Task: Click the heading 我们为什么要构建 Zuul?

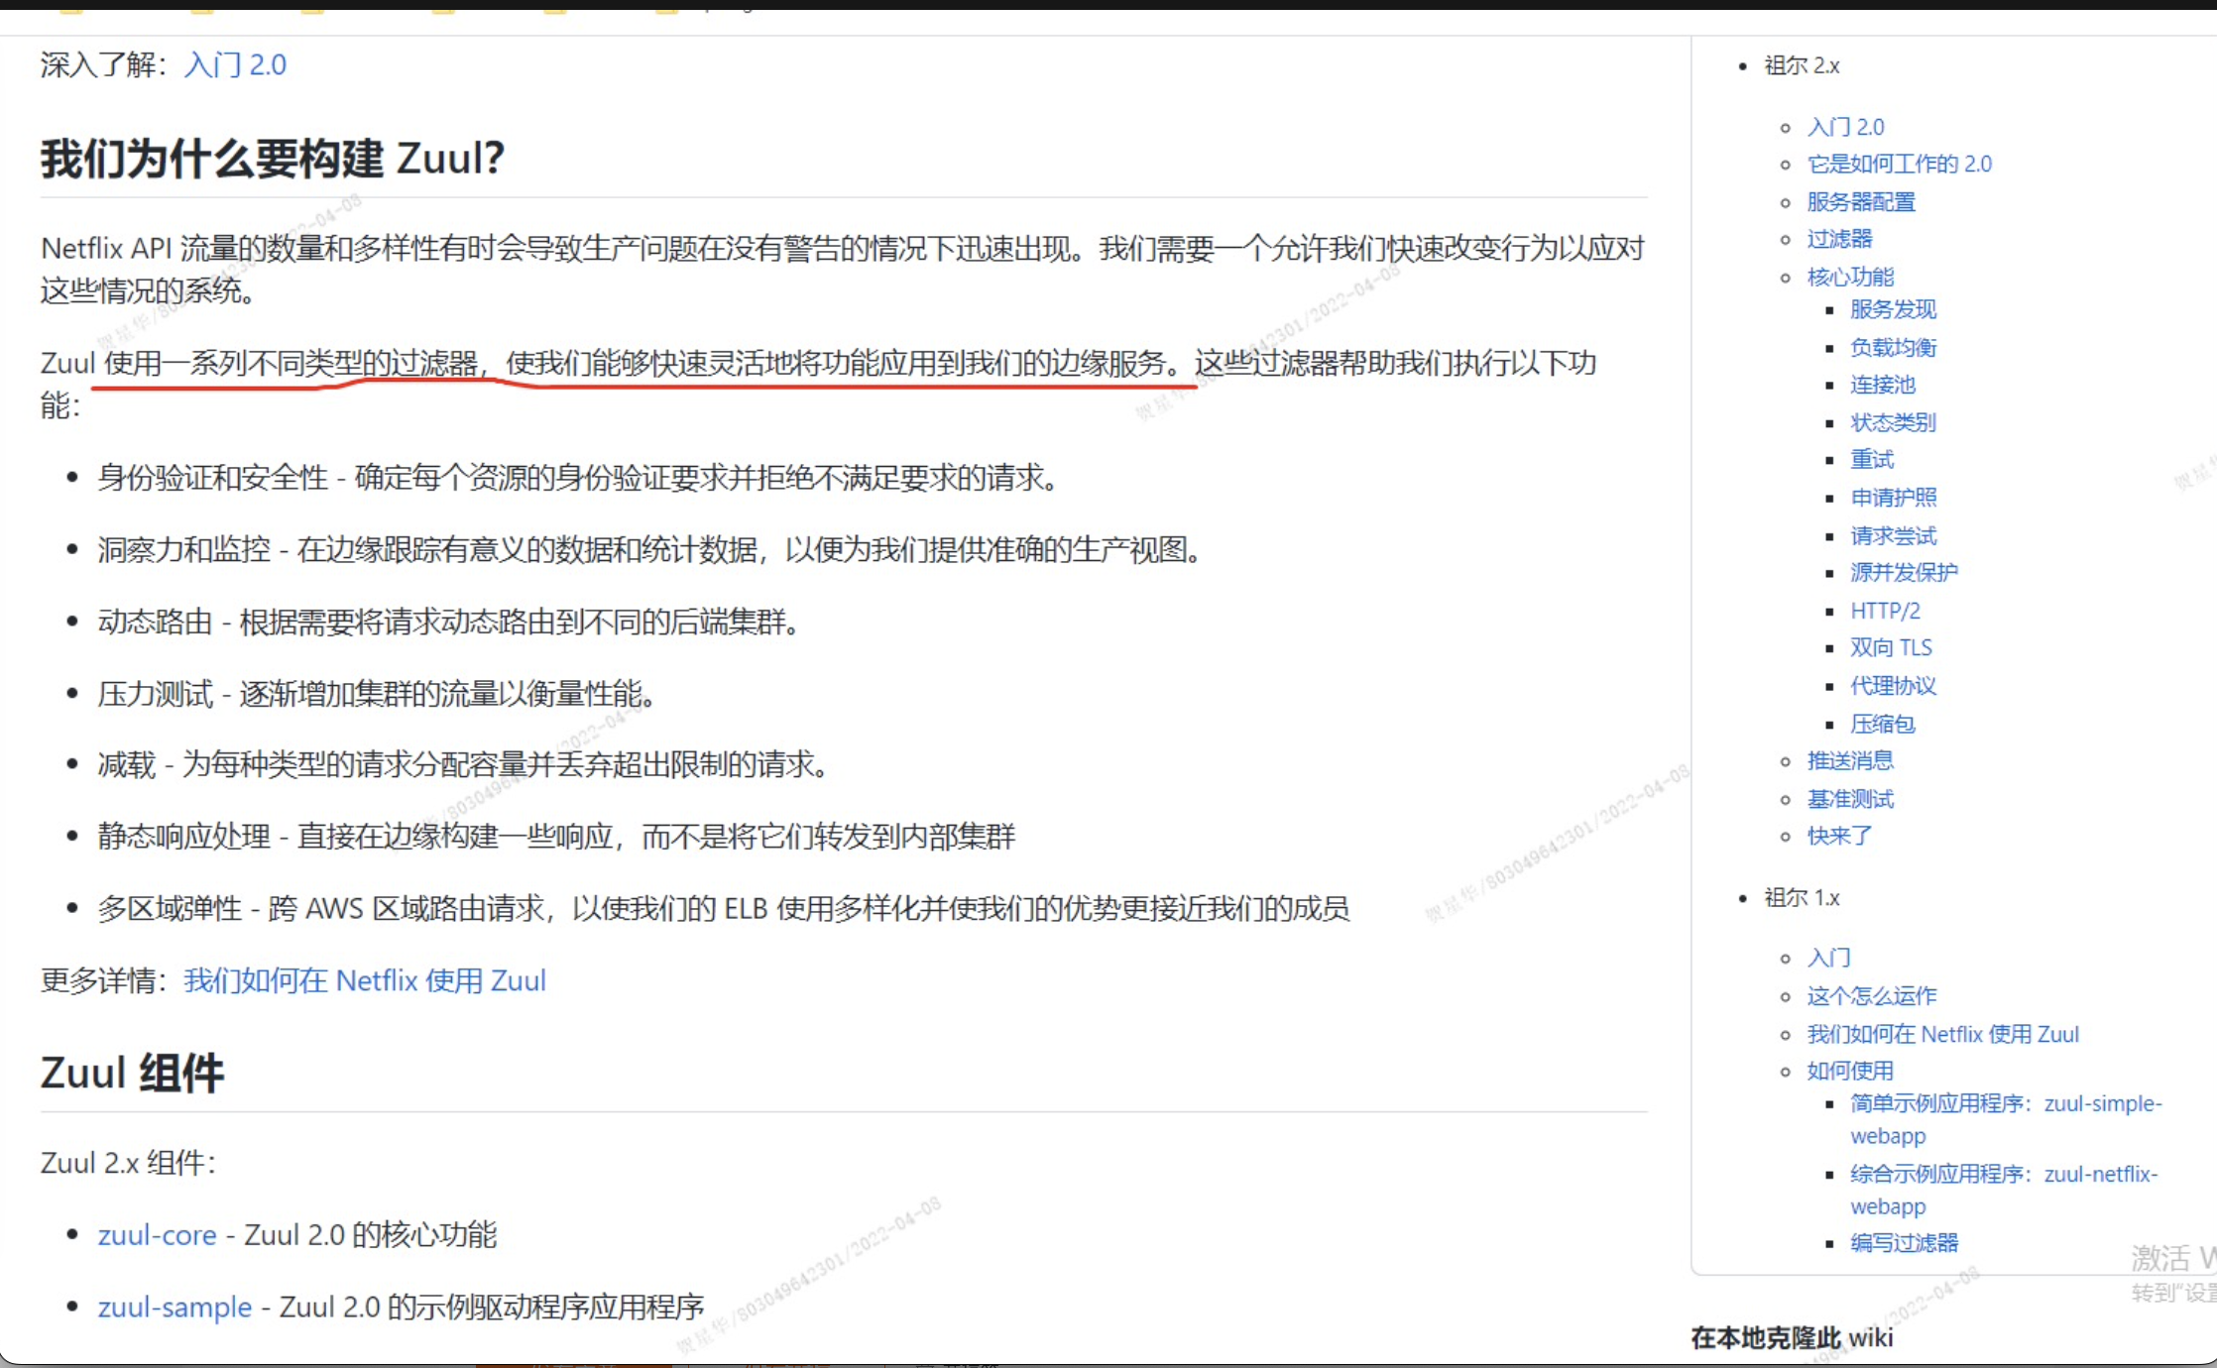Action: coord(273,159)
